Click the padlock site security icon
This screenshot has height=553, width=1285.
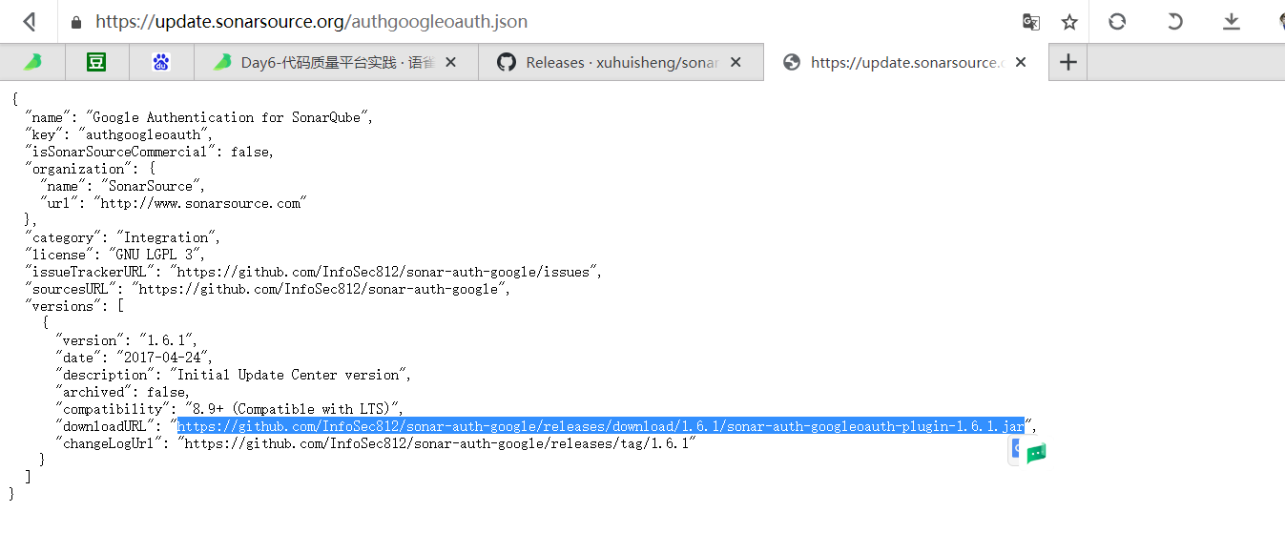76,22
